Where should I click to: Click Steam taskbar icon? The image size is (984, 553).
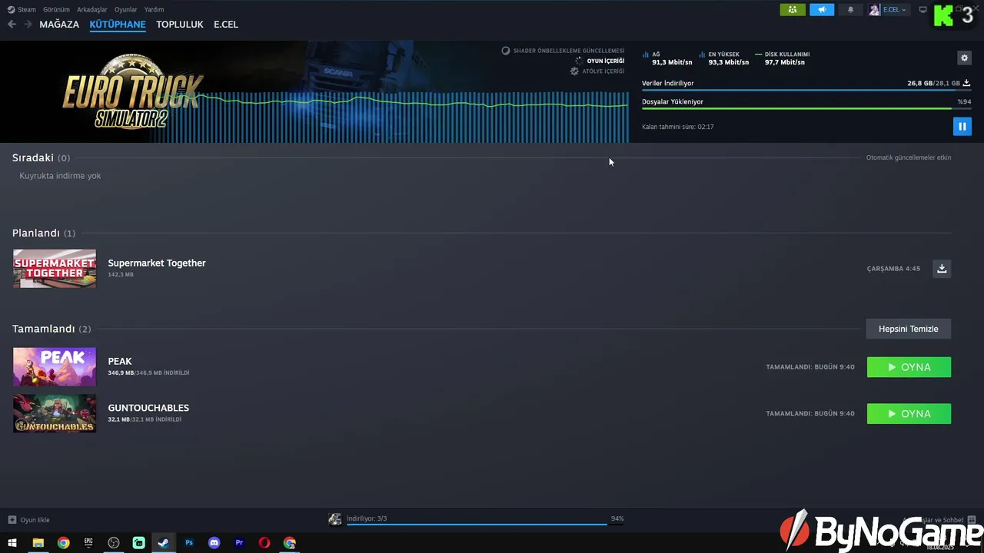(x=163, y=543)
